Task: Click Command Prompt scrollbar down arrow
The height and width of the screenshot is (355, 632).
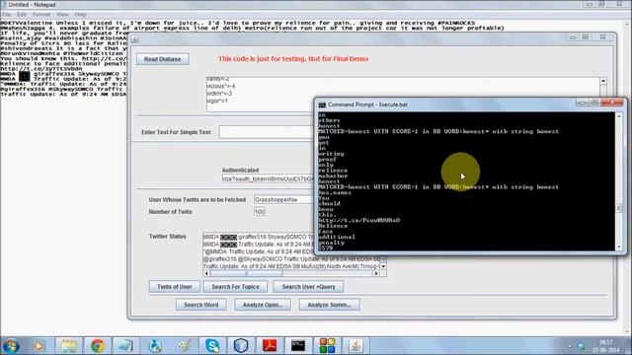Action: pyautogui.click(x=619, y=248)
